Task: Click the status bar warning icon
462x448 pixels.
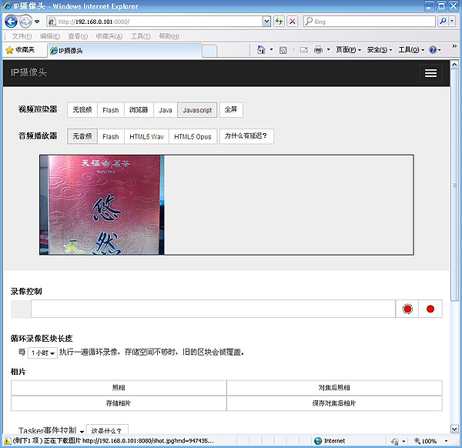Action: 7,441
